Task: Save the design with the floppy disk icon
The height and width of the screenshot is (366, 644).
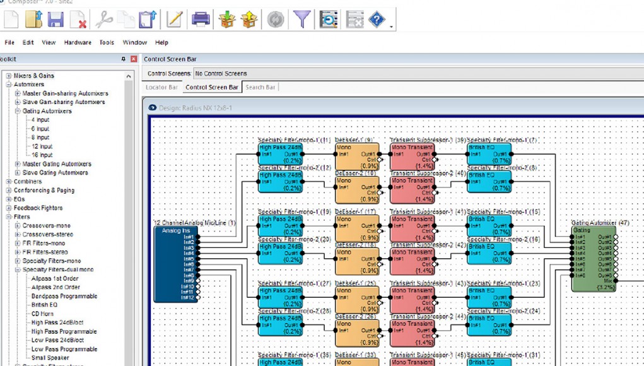Action: [x=56, y=20]
